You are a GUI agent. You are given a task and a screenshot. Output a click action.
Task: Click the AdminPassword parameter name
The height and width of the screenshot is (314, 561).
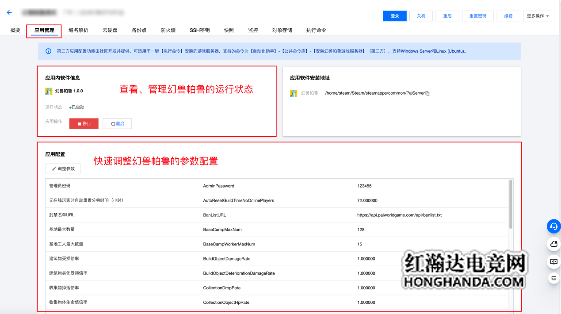pyautogui.click(x=219, y=186)
